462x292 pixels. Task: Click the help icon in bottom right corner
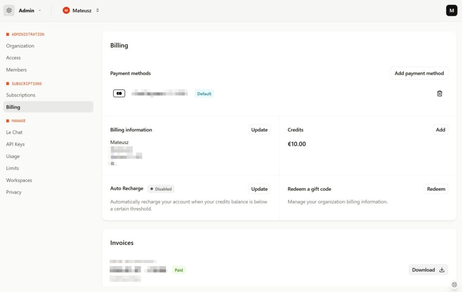click(454, 284)
